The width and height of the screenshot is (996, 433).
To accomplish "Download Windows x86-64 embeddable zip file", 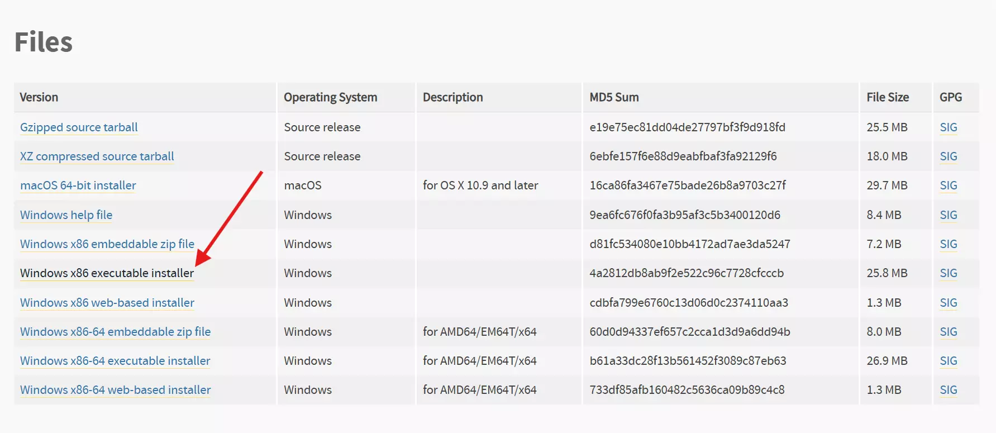I will (x=115, y=332).
